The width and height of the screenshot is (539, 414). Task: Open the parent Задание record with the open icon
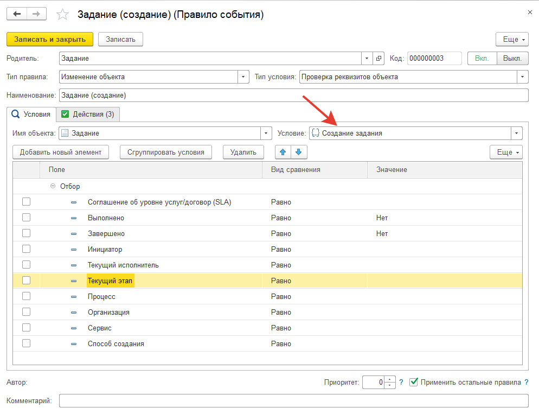pos(378,59)
